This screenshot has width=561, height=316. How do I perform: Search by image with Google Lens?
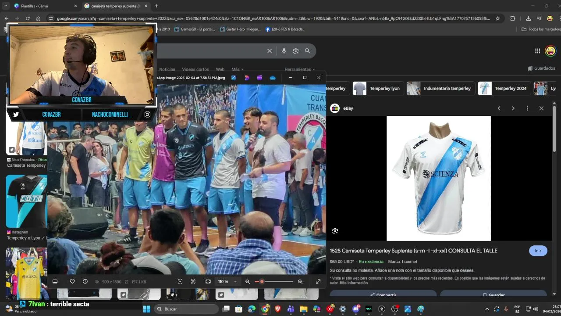296,51
